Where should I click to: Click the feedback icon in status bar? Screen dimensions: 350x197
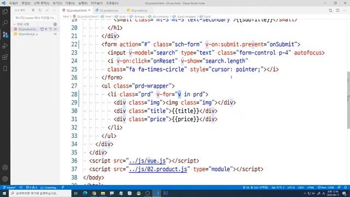click(339, 187)
